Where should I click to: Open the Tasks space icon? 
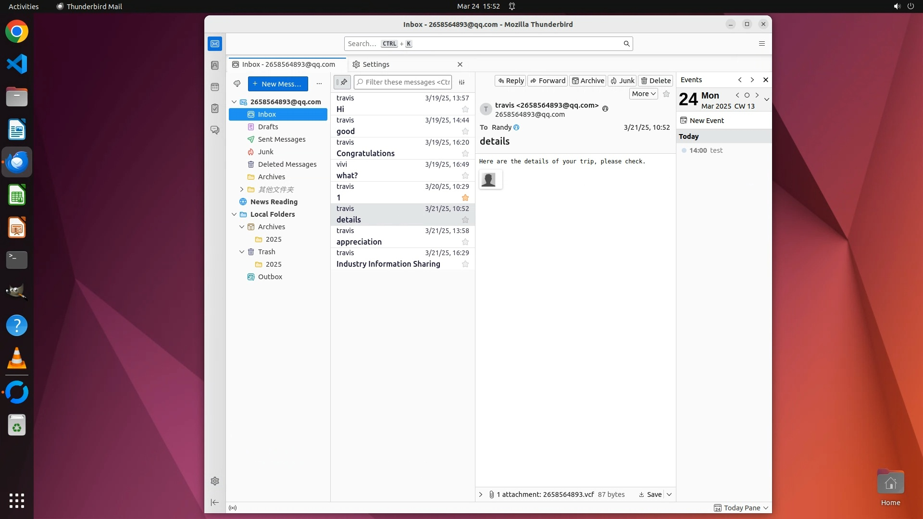click(215, 109)
